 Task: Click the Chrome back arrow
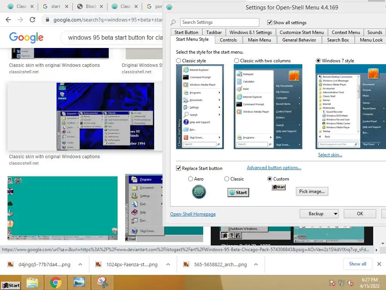tap(8, 20)
